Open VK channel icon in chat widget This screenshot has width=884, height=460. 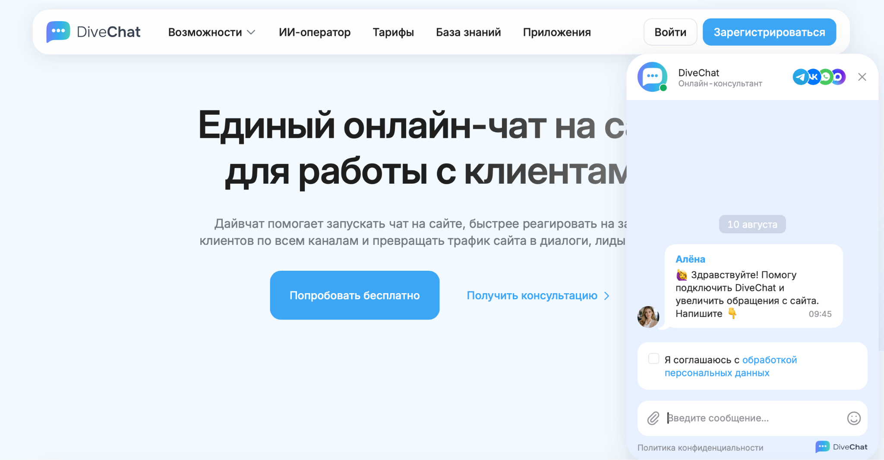coord(813,77)
